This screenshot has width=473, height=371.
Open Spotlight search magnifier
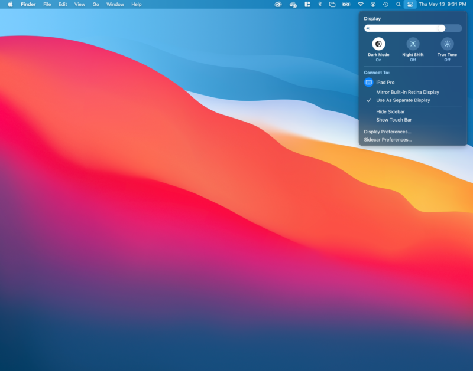[398, 4]
